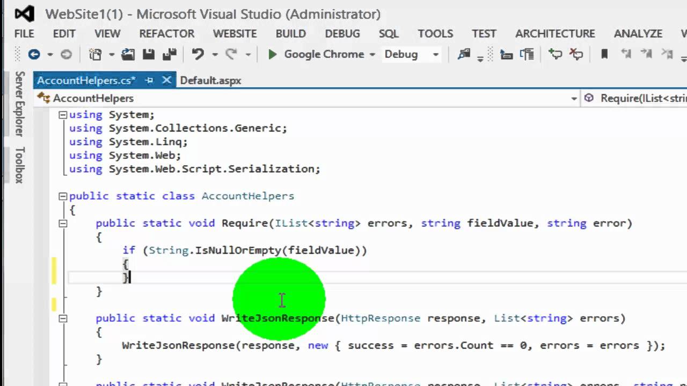Pin the AccountHelpers.cs tab
The width and height of the screenshot is (687, 386).
(149, 80)
